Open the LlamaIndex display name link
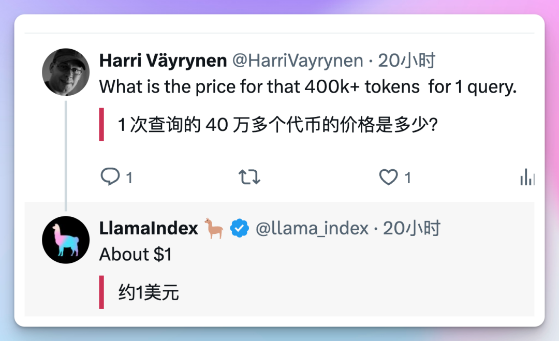The height and width of the screenshot is (341, 559). coord(149,228)
